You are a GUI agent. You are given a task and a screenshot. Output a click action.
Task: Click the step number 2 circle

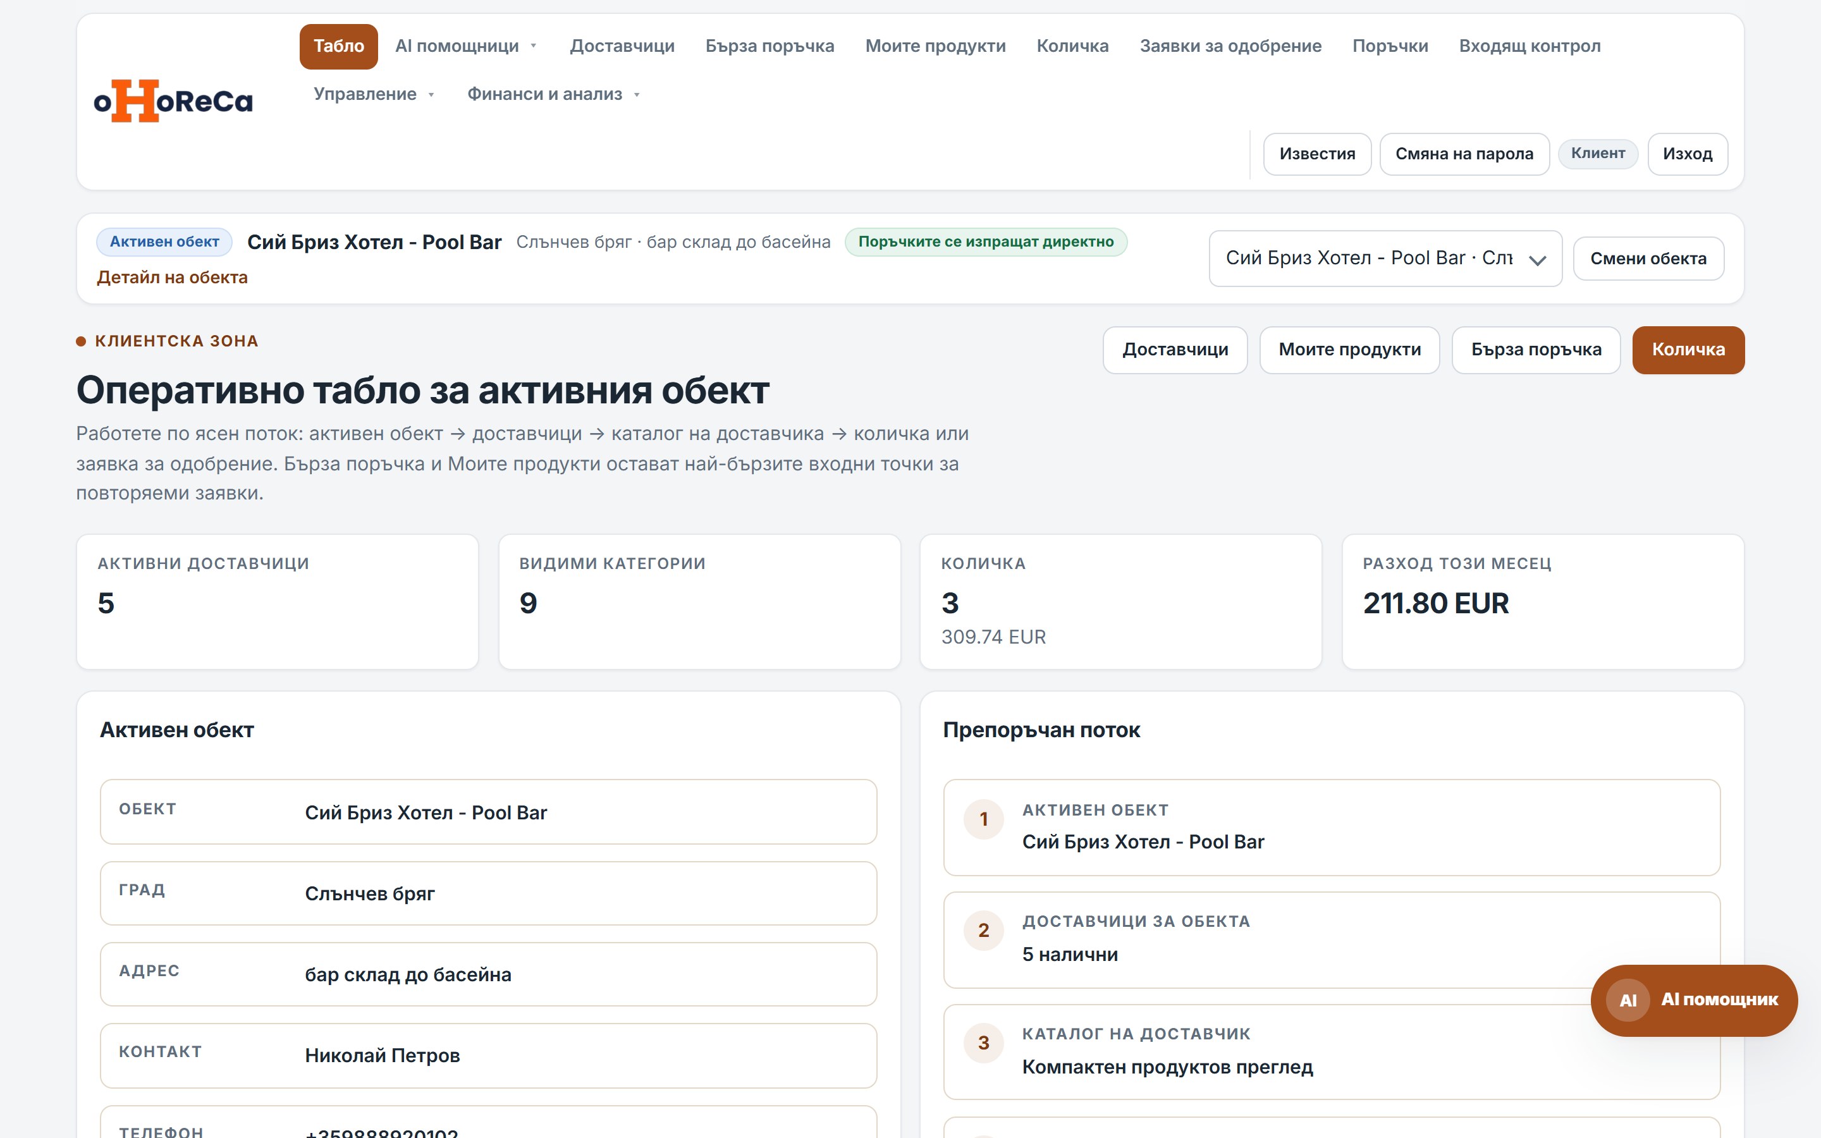point(983,930)
